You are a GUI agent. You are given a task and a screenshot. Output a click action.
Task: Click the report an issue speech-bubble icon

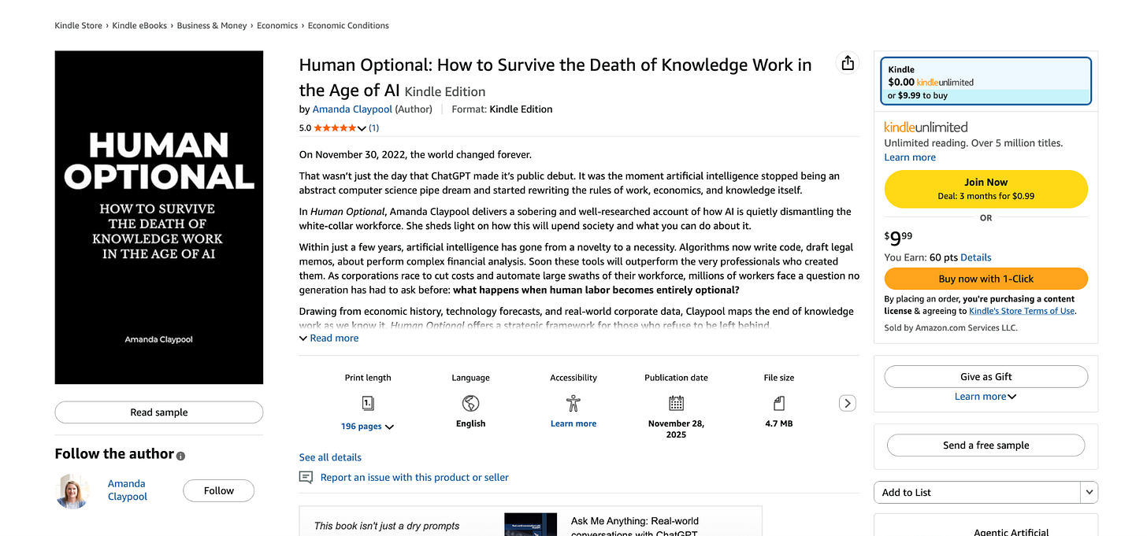pos(306,477)
